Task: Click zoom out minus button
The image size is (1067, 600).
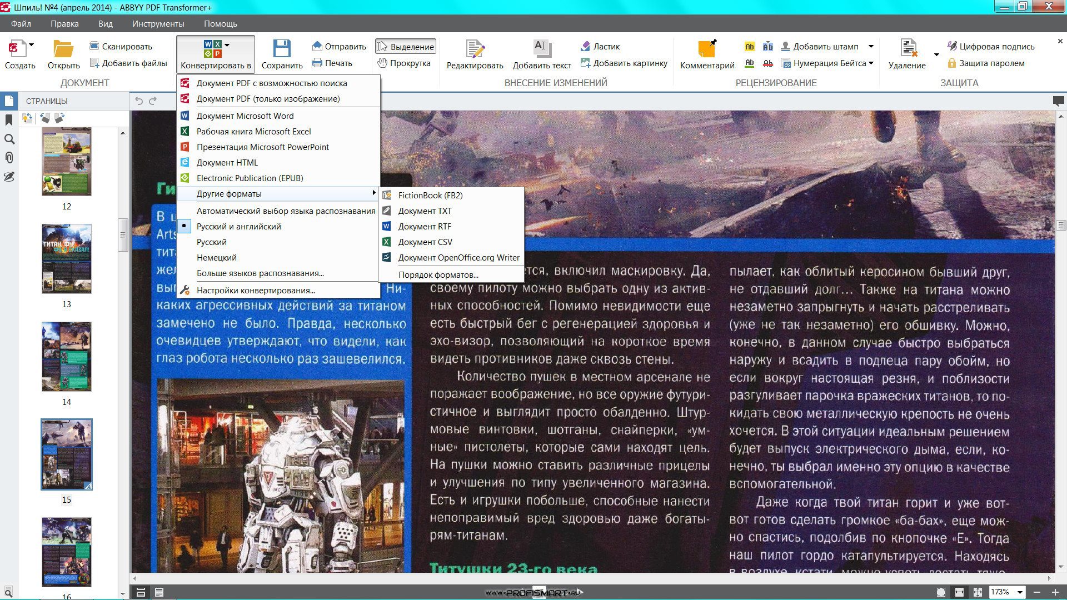Action: click(1036, 592)
